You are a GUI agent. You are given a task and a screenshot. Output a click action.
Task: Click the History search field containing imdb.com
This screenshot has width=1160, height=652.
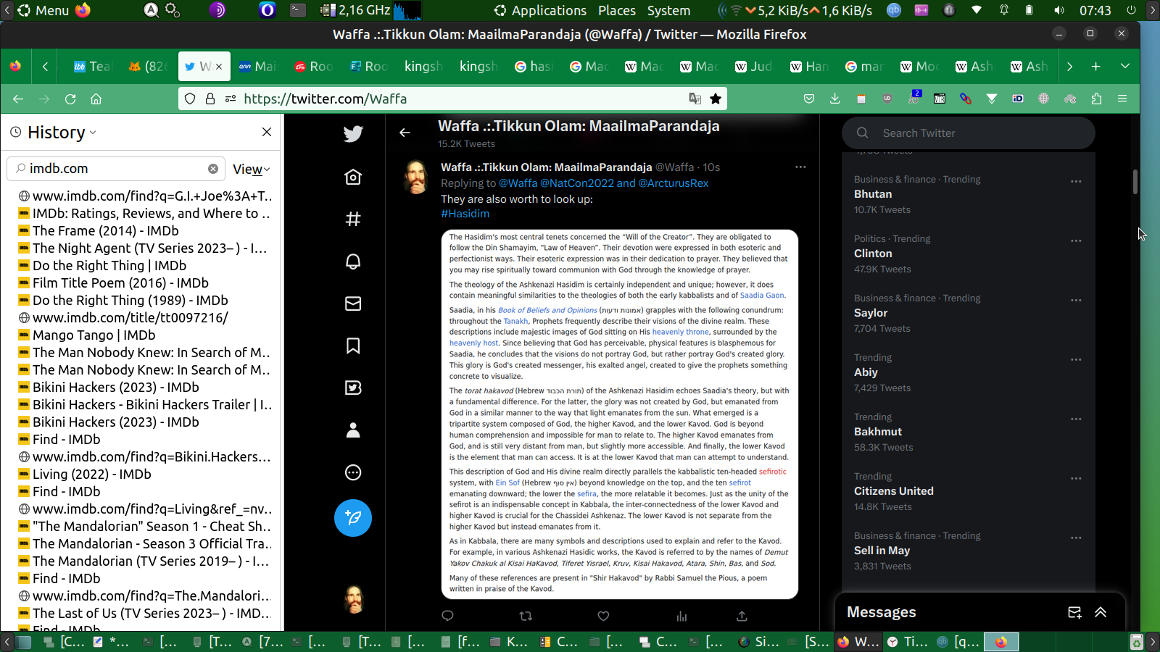(116, 169)
